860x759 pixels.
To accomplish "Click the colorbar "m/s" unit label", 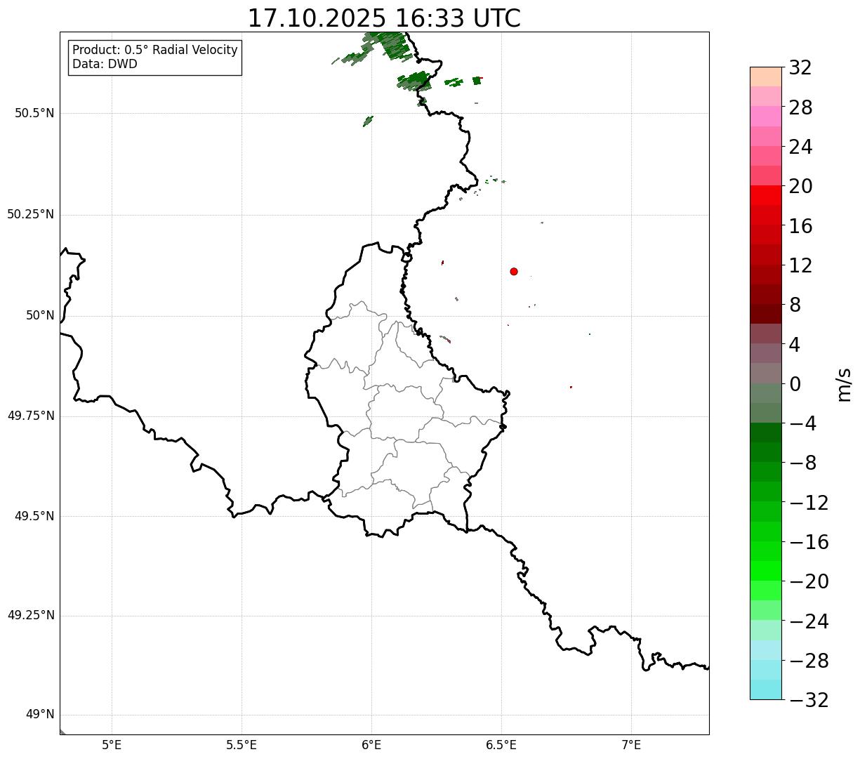I will point(843,383).
